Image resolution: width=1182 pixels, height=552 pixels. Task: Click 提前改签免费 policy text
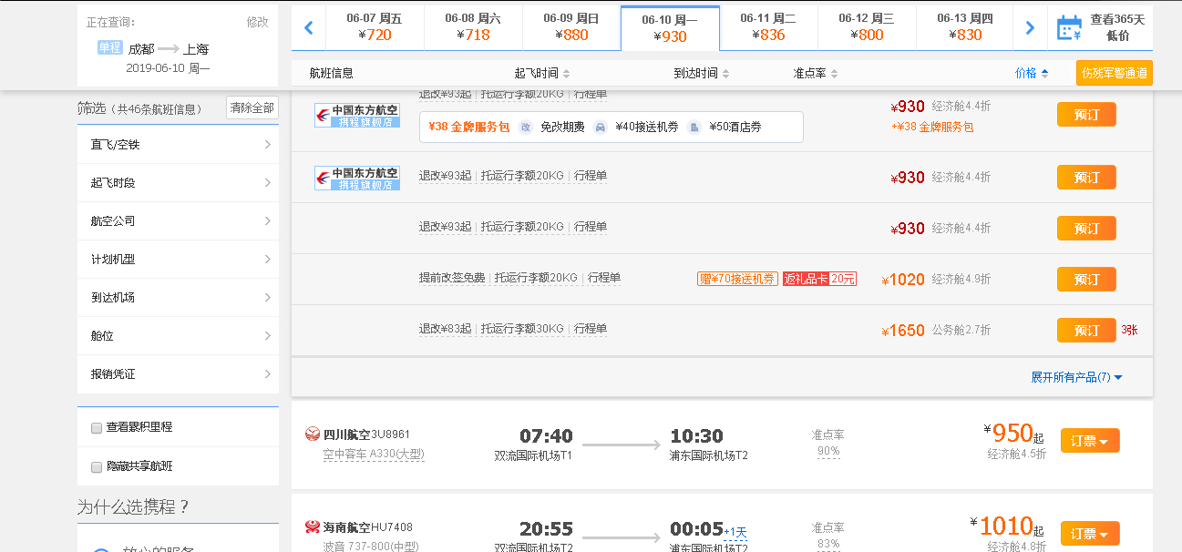(452, 278)
